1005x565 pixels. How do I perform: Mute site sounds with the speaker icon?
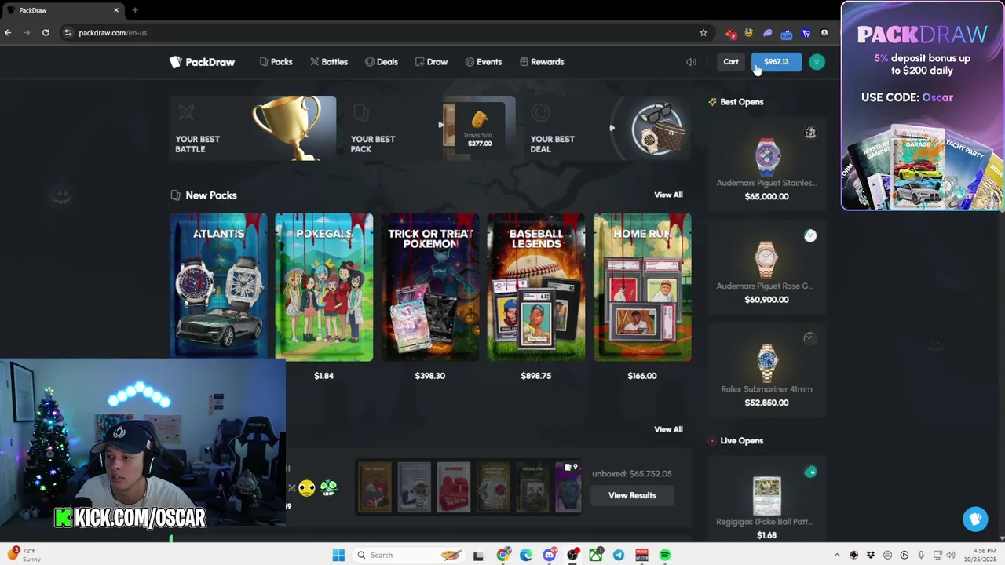click(691, 62)
